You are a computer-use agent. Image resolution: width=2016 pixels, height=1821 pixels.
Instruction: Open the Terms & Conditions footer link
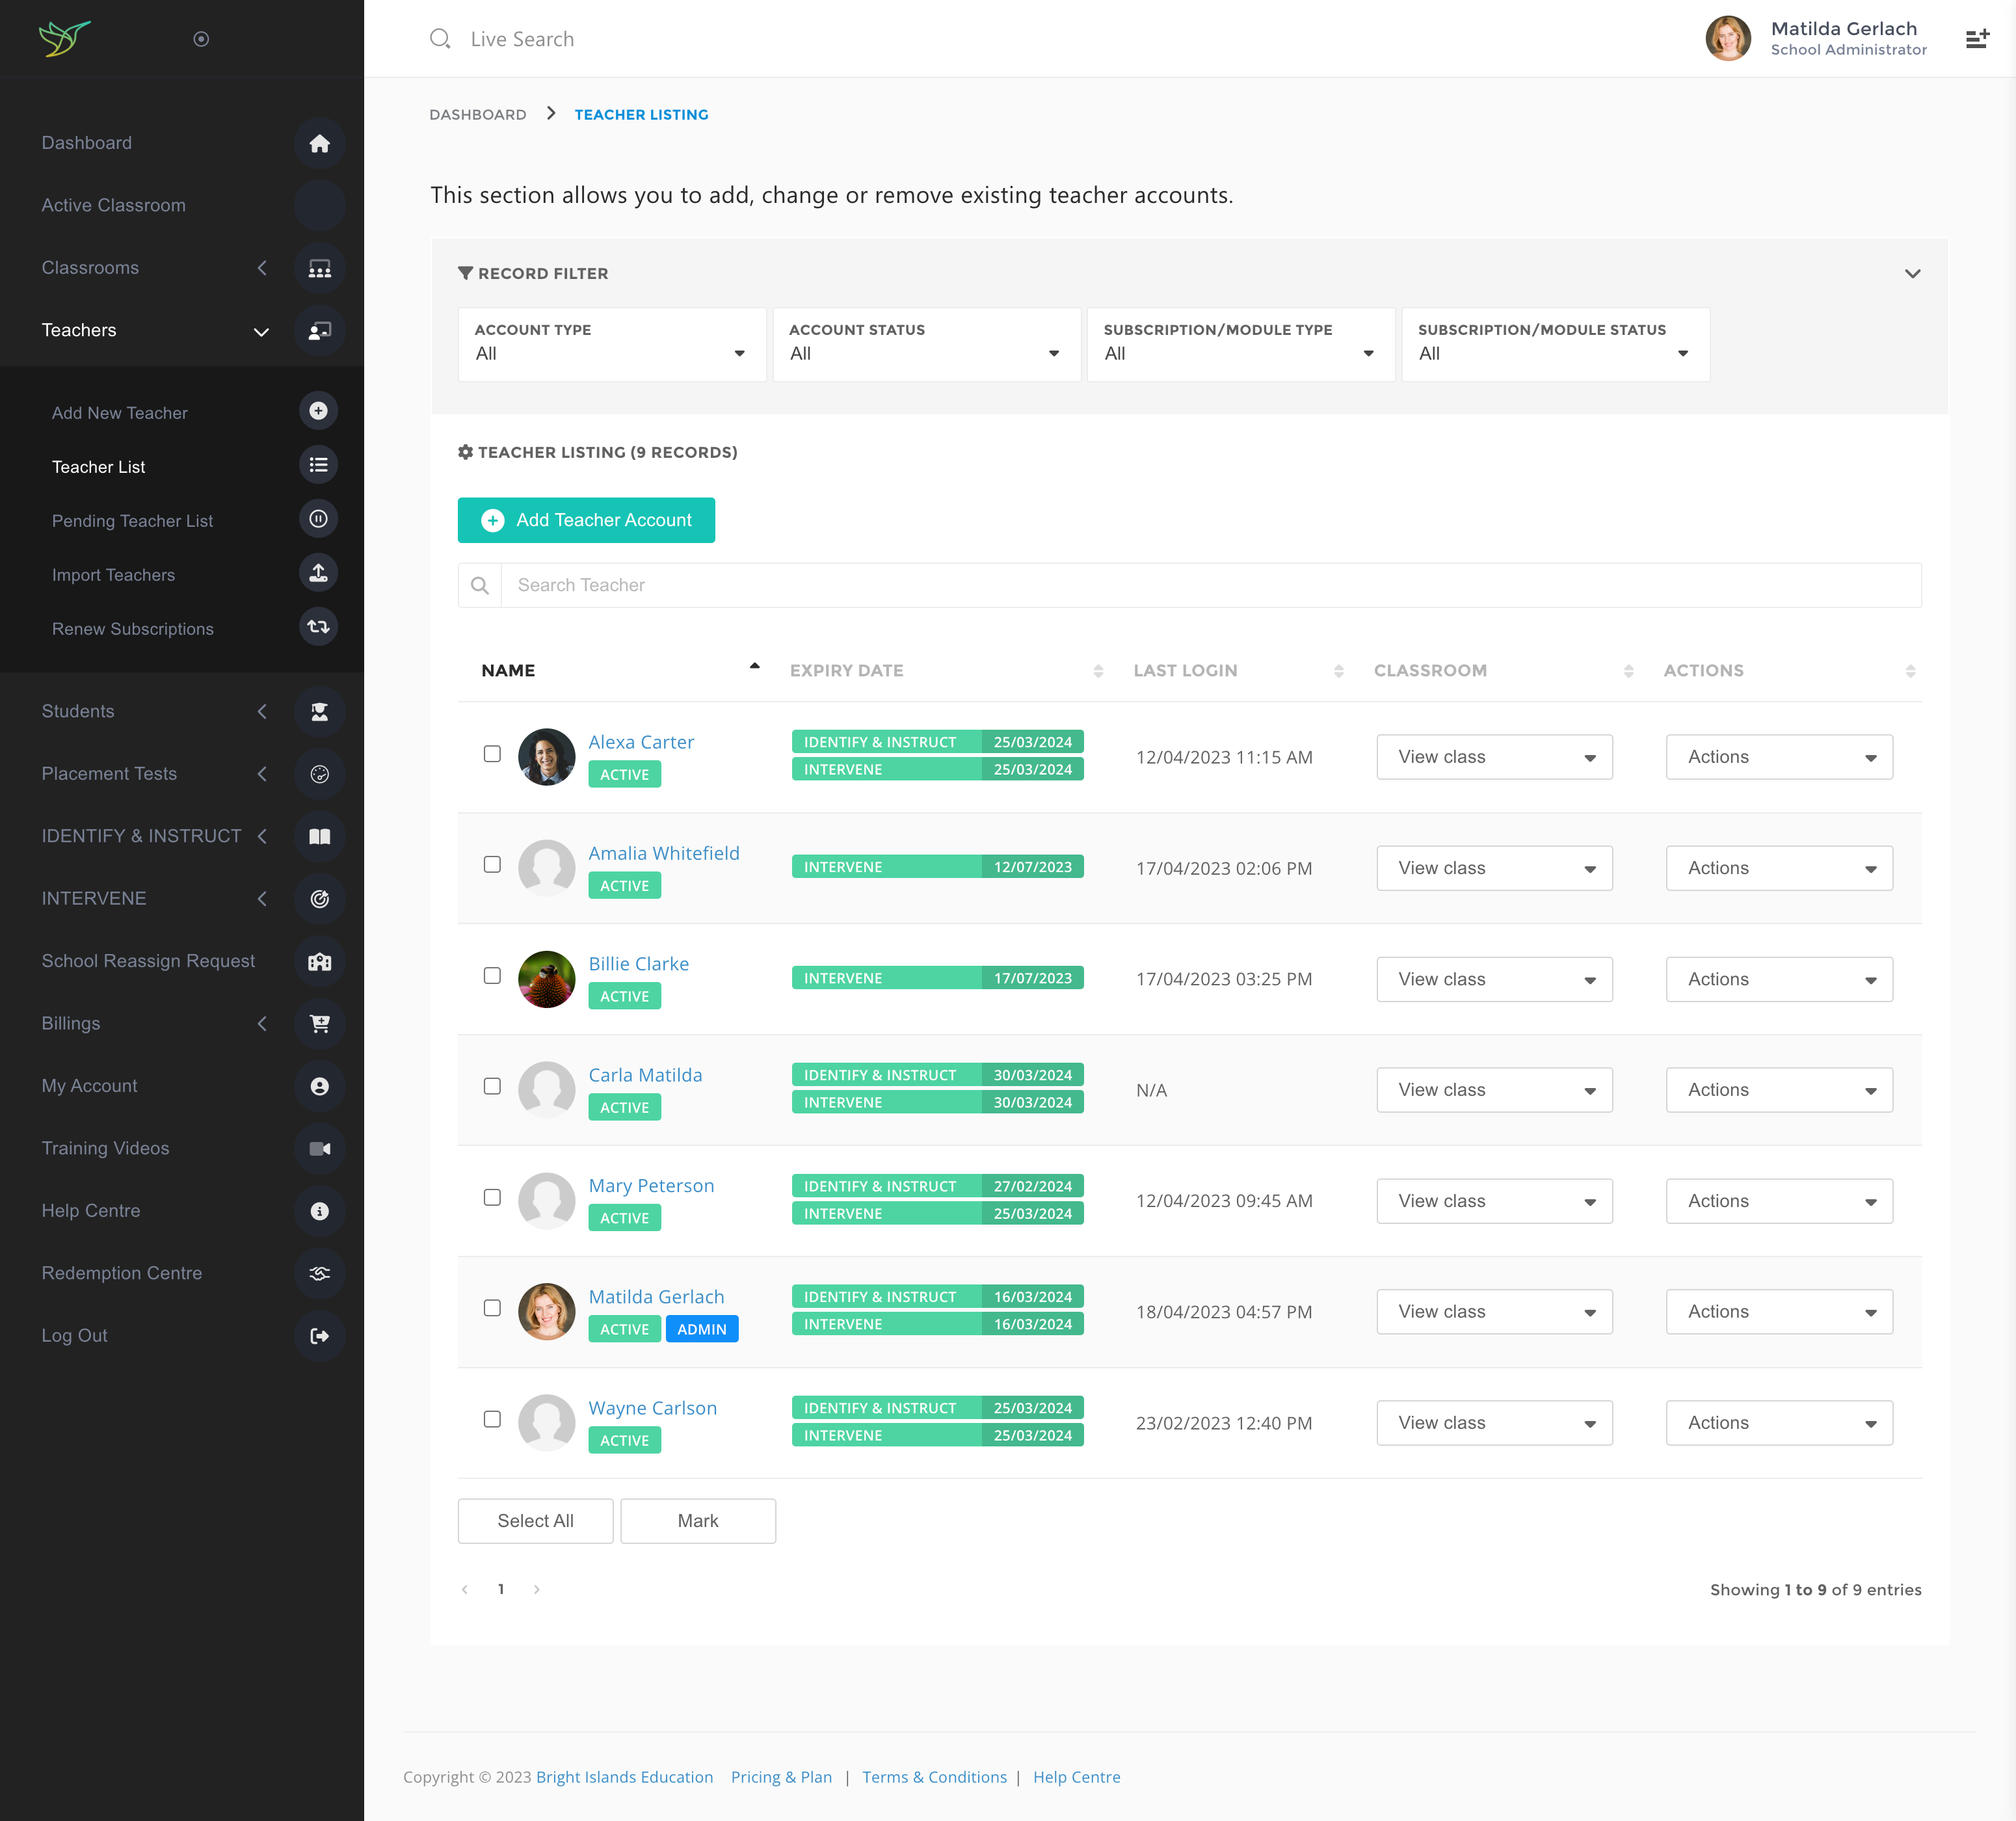point(934,1777)
